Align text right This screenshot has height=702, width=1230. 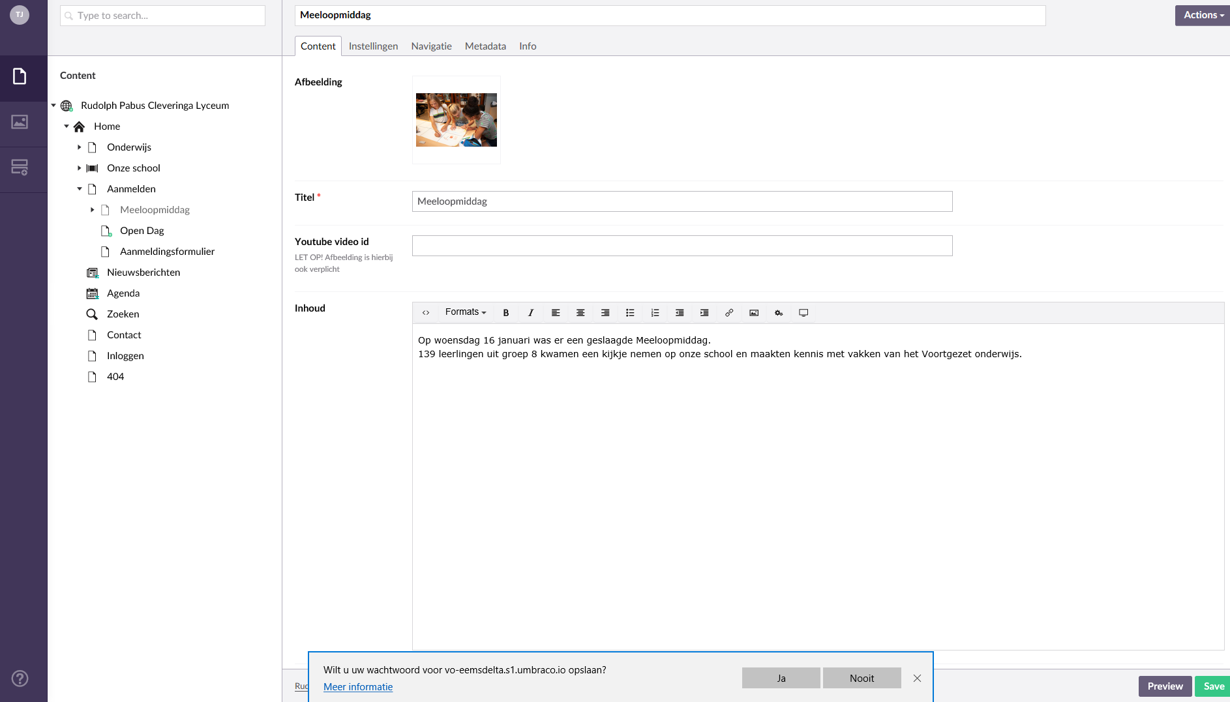tap(605, 313)
